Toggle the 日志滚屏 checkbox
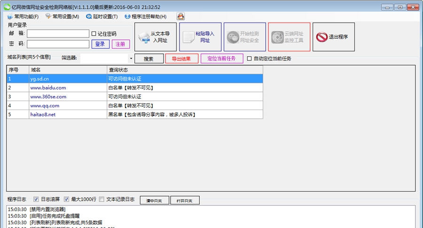 point(36,199)
